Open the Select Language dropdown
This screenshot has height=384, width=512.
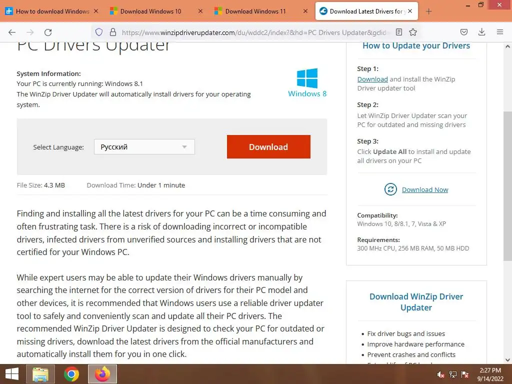point(144,147)
